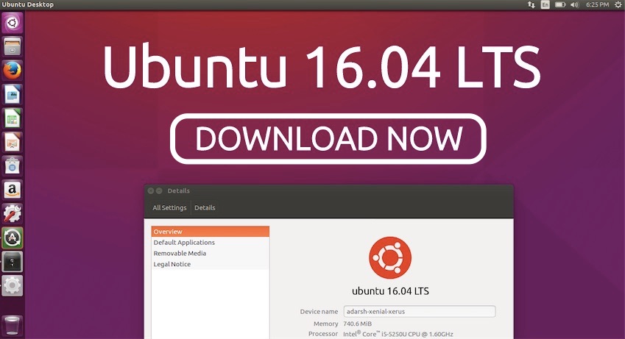Click the Memory value '740.6 MiB'

(x=357, y=324)
